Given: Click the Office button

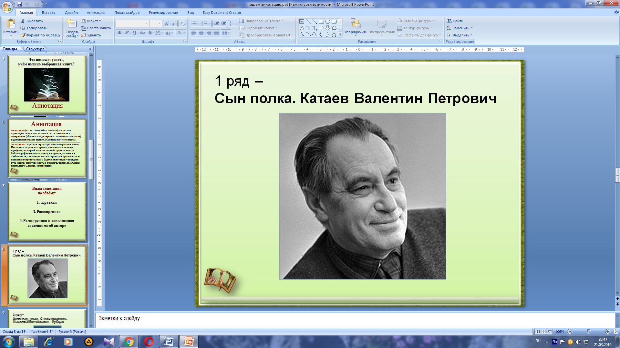Looking at the screenshot, I should (7, 6).
